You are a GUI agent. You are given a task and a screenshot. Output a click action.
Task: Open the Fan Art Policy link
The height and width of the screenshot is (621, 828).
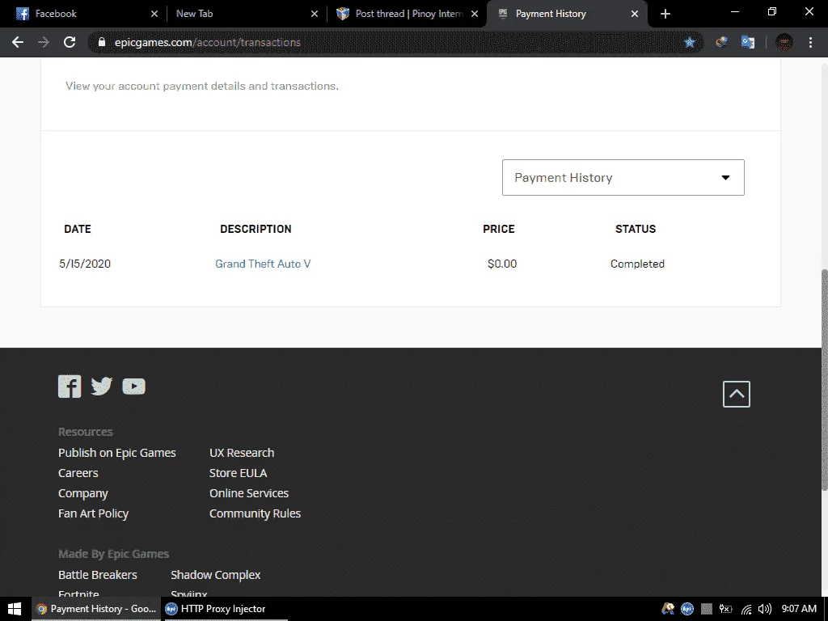click(94, 513)
